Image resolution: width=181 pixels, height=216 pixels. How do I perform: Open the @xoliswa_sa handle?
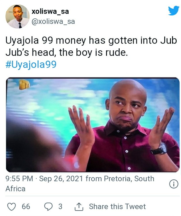(x=53, y=22)
